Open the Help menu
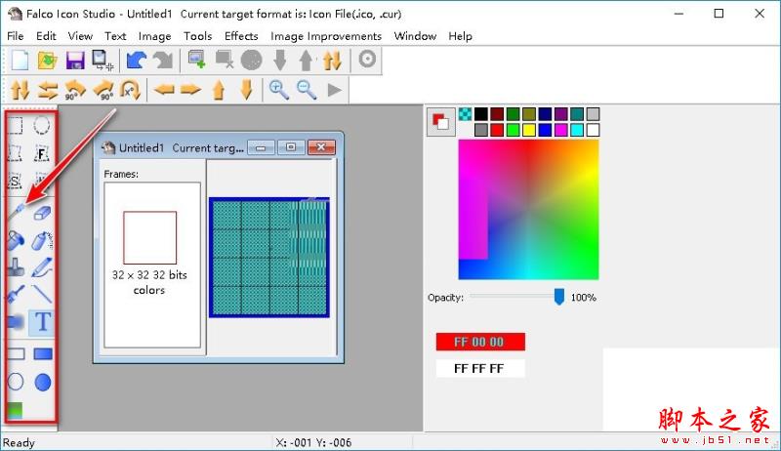781x451 pixels. point(460,36)
